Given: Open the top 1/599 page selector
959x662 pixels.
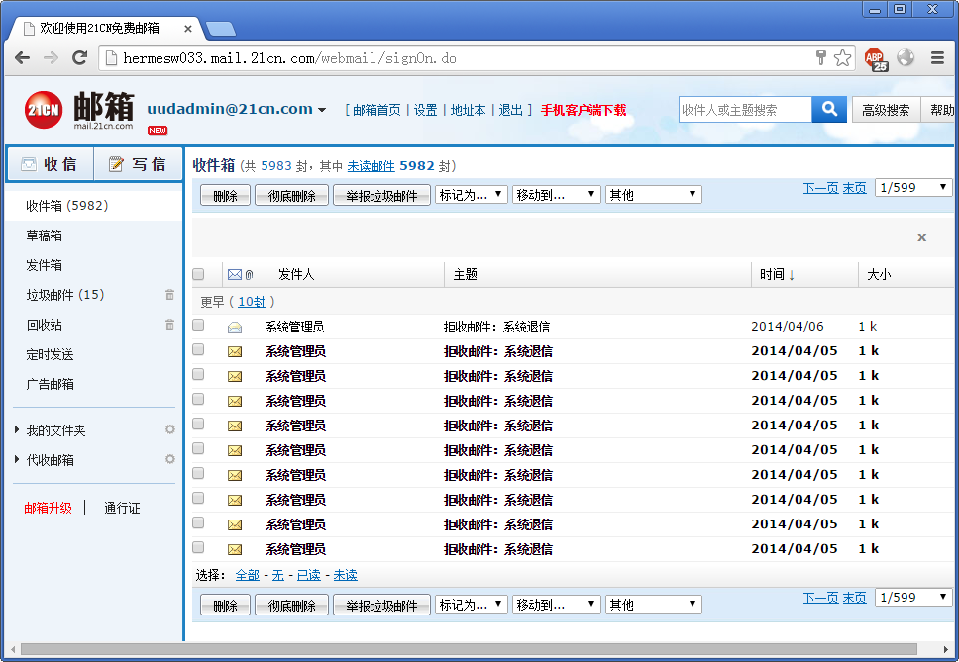Looking at the screenshot, I should click(913, 187).
